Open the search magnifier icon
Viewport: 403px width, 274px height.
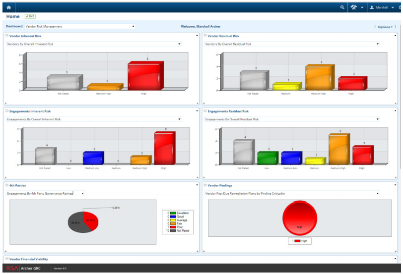(342, 7)
